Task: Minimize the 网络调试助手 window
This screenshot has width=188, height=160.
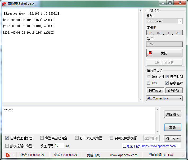Action: pyautogui.click(x=163, y=3)
